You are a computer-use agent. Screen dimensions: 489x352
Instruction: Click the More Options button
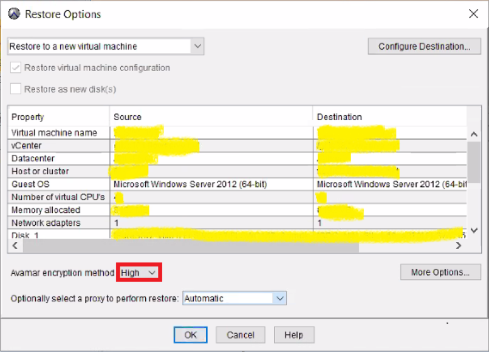click(x=440, y=272)
